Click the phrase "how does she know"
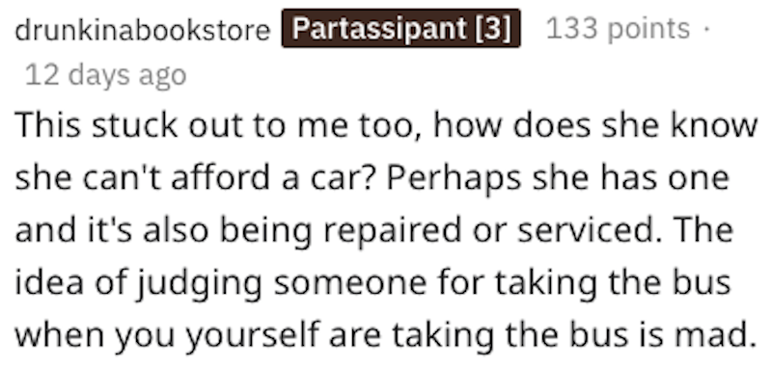This screenshot has width=772, height=367. tap(594, 126)
